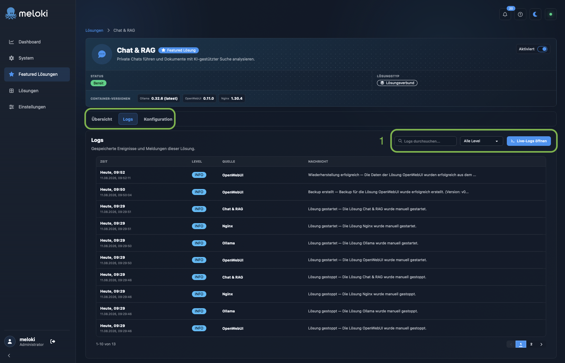The width and height of the screenshot is (565, 363).
Task: Focus the Logs durchsuchen search field
Action: point(426,141)
